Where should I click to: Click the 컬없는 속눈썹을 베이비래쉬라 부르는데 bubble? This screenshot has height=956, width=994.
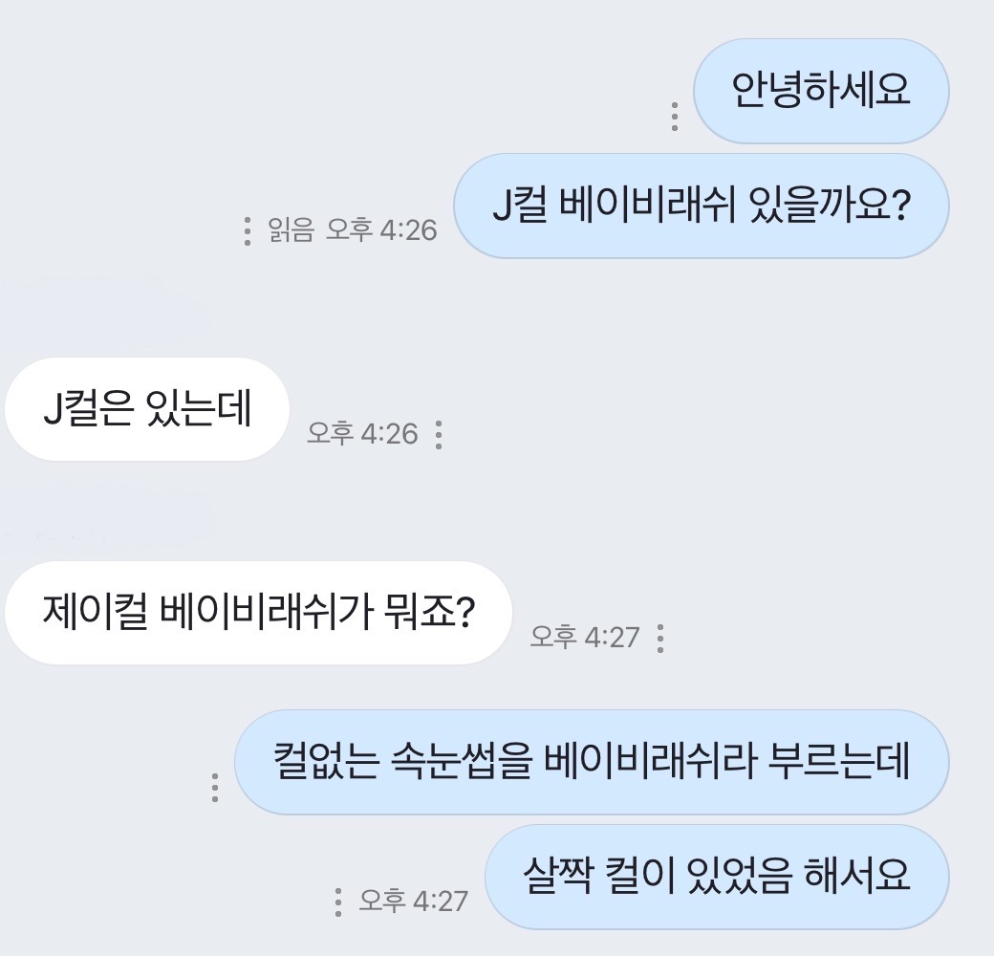(x=591, y=762)
